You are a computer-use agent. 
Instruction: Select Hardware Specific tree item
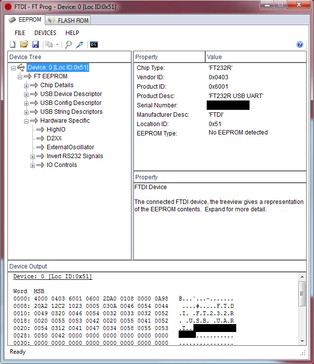(x=65, y=121)
